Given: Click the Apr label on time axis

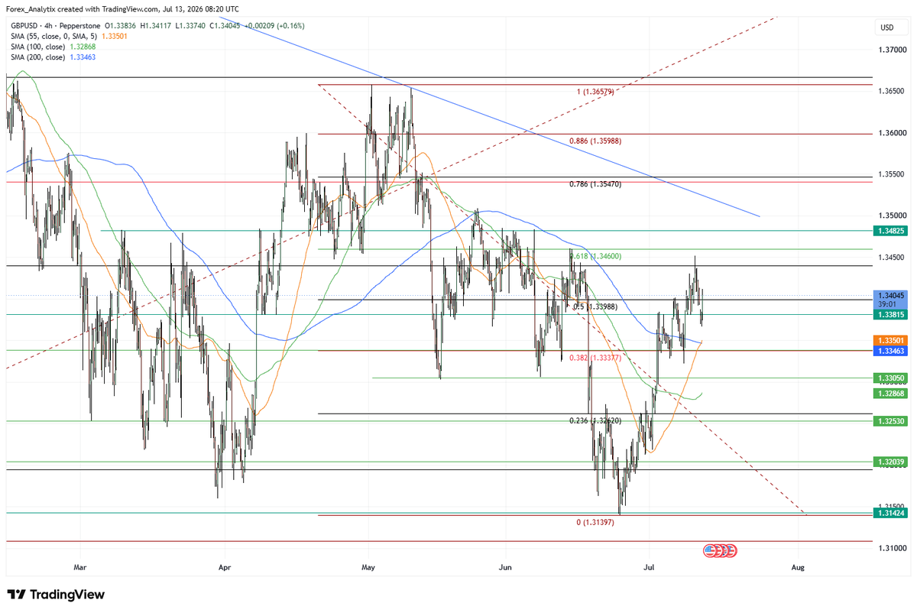Looking at the screenshot, I should tap(224, 568).
